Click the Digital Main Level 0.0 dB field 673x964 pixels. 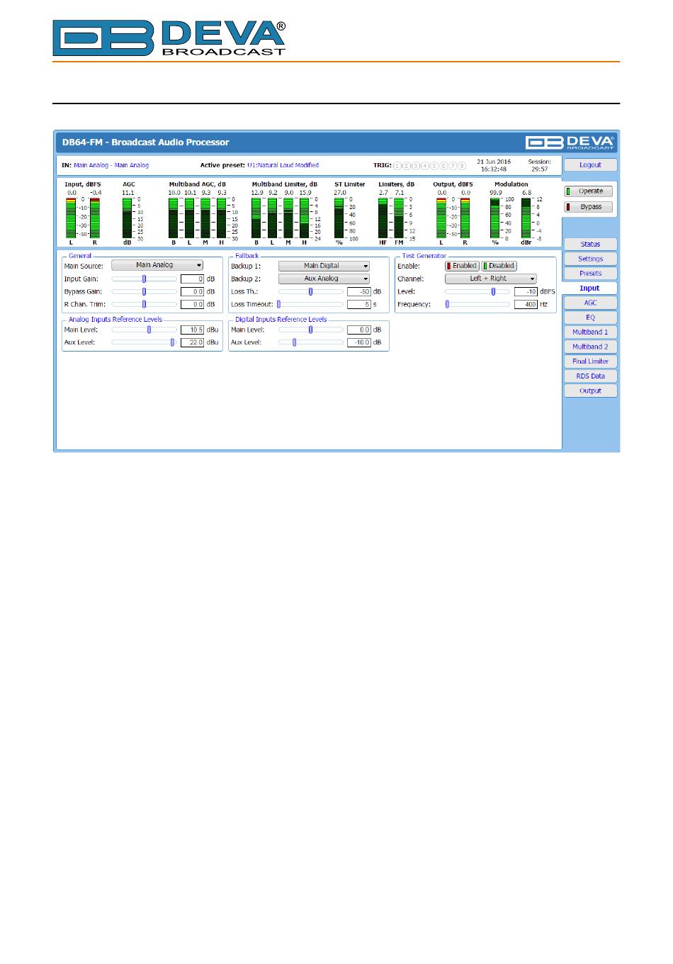click(359, 330)
